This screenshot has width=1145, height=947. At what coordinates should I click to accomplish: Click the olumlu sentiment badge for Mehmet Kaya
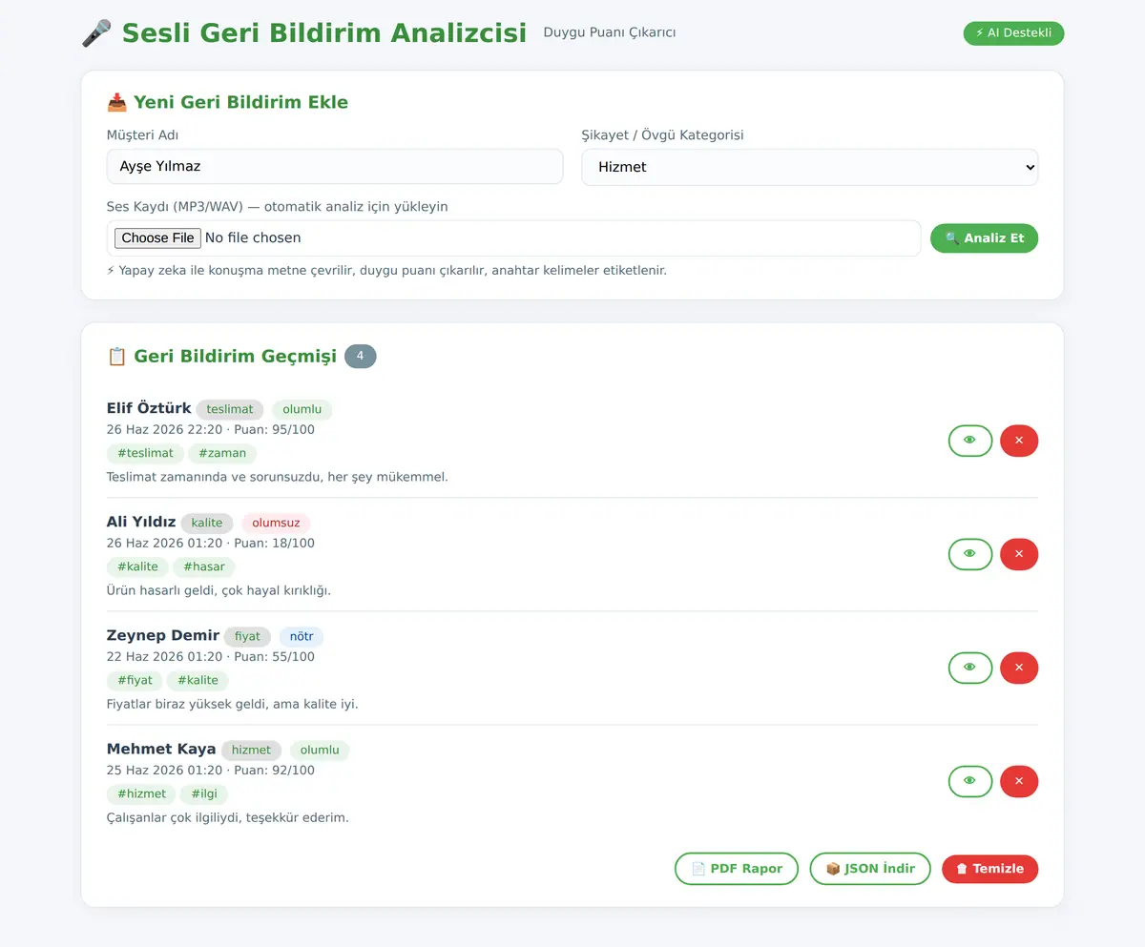tap(320, 750)
